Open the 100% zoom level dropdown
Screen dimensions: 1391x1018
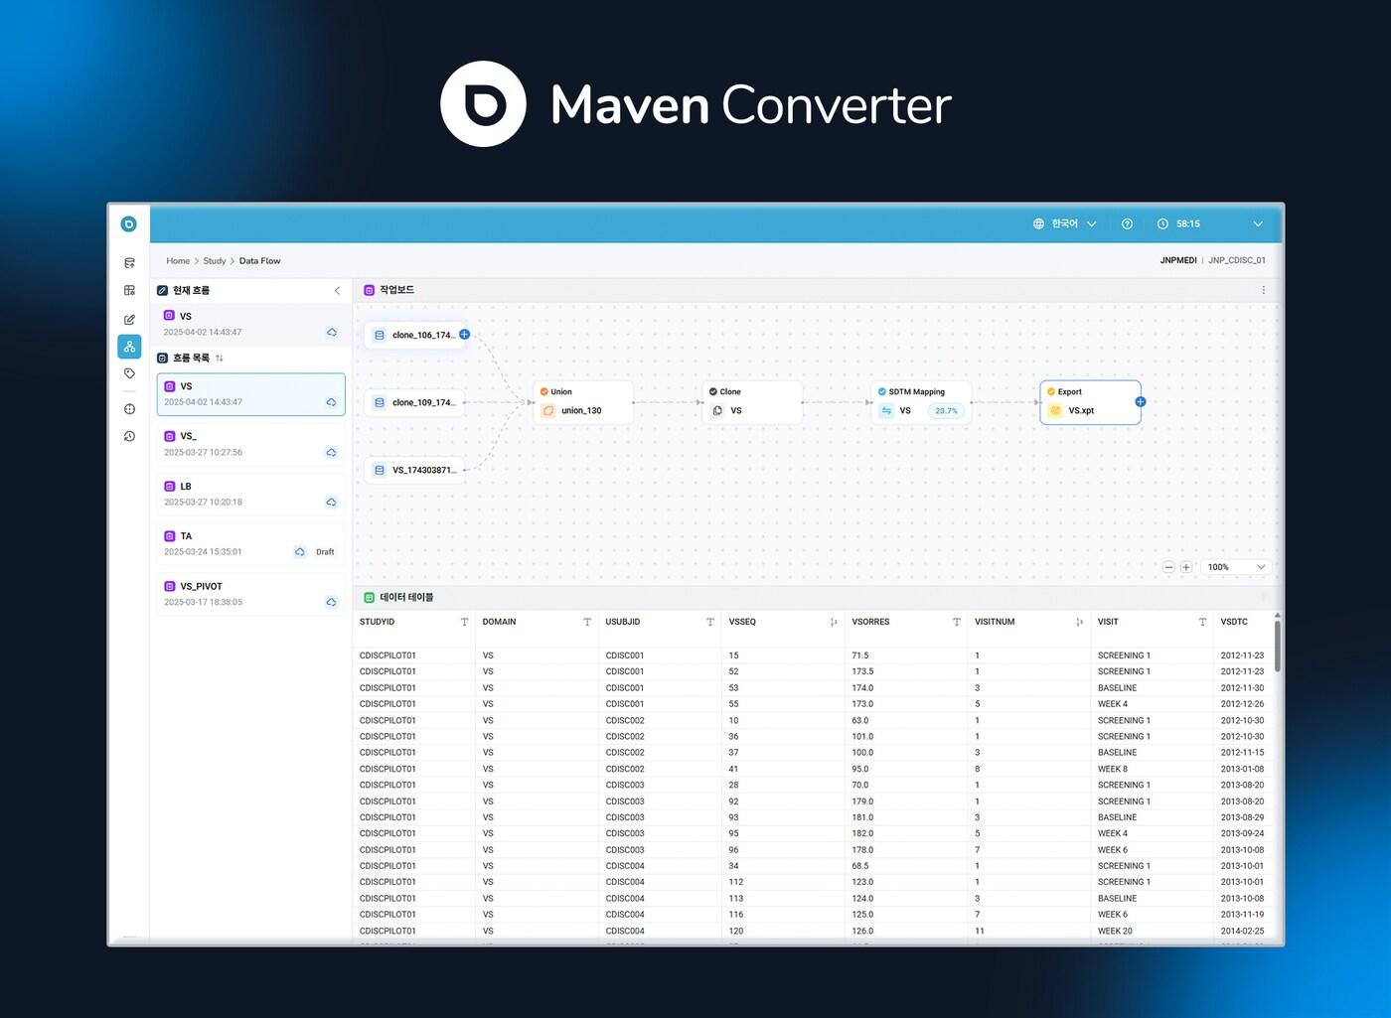[1235, 567]
